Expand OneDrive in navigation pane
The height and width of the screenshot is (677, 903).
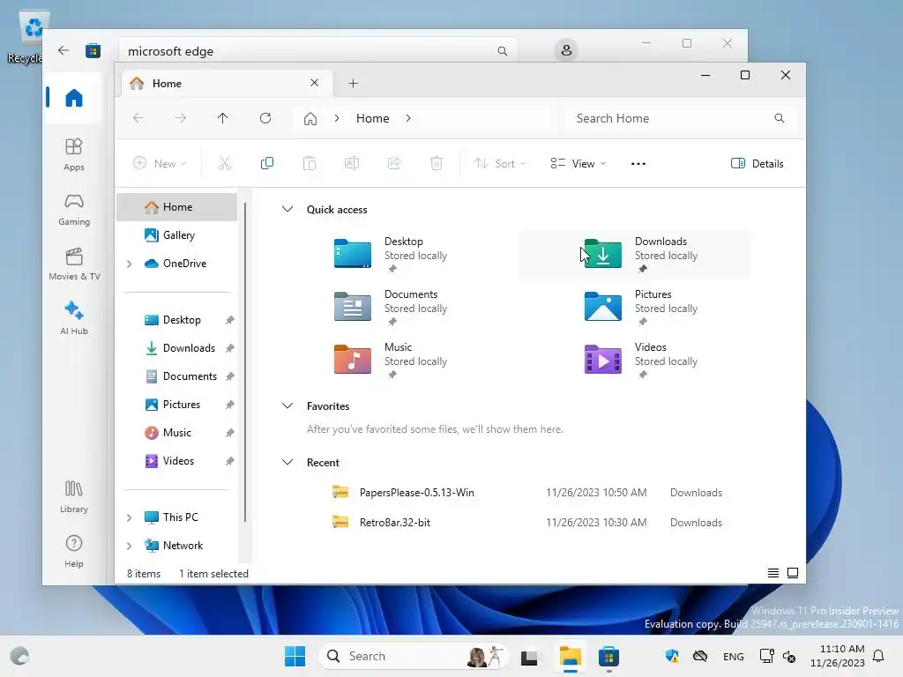[130, 264]
